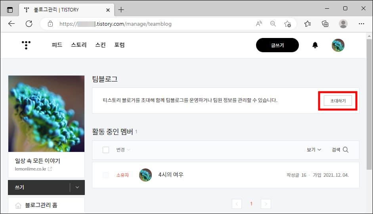Select the 블로그관리 TISTORY browser tab
This screenshot has height=214, width=373.
pyautogui.click(x=67, y=10)
